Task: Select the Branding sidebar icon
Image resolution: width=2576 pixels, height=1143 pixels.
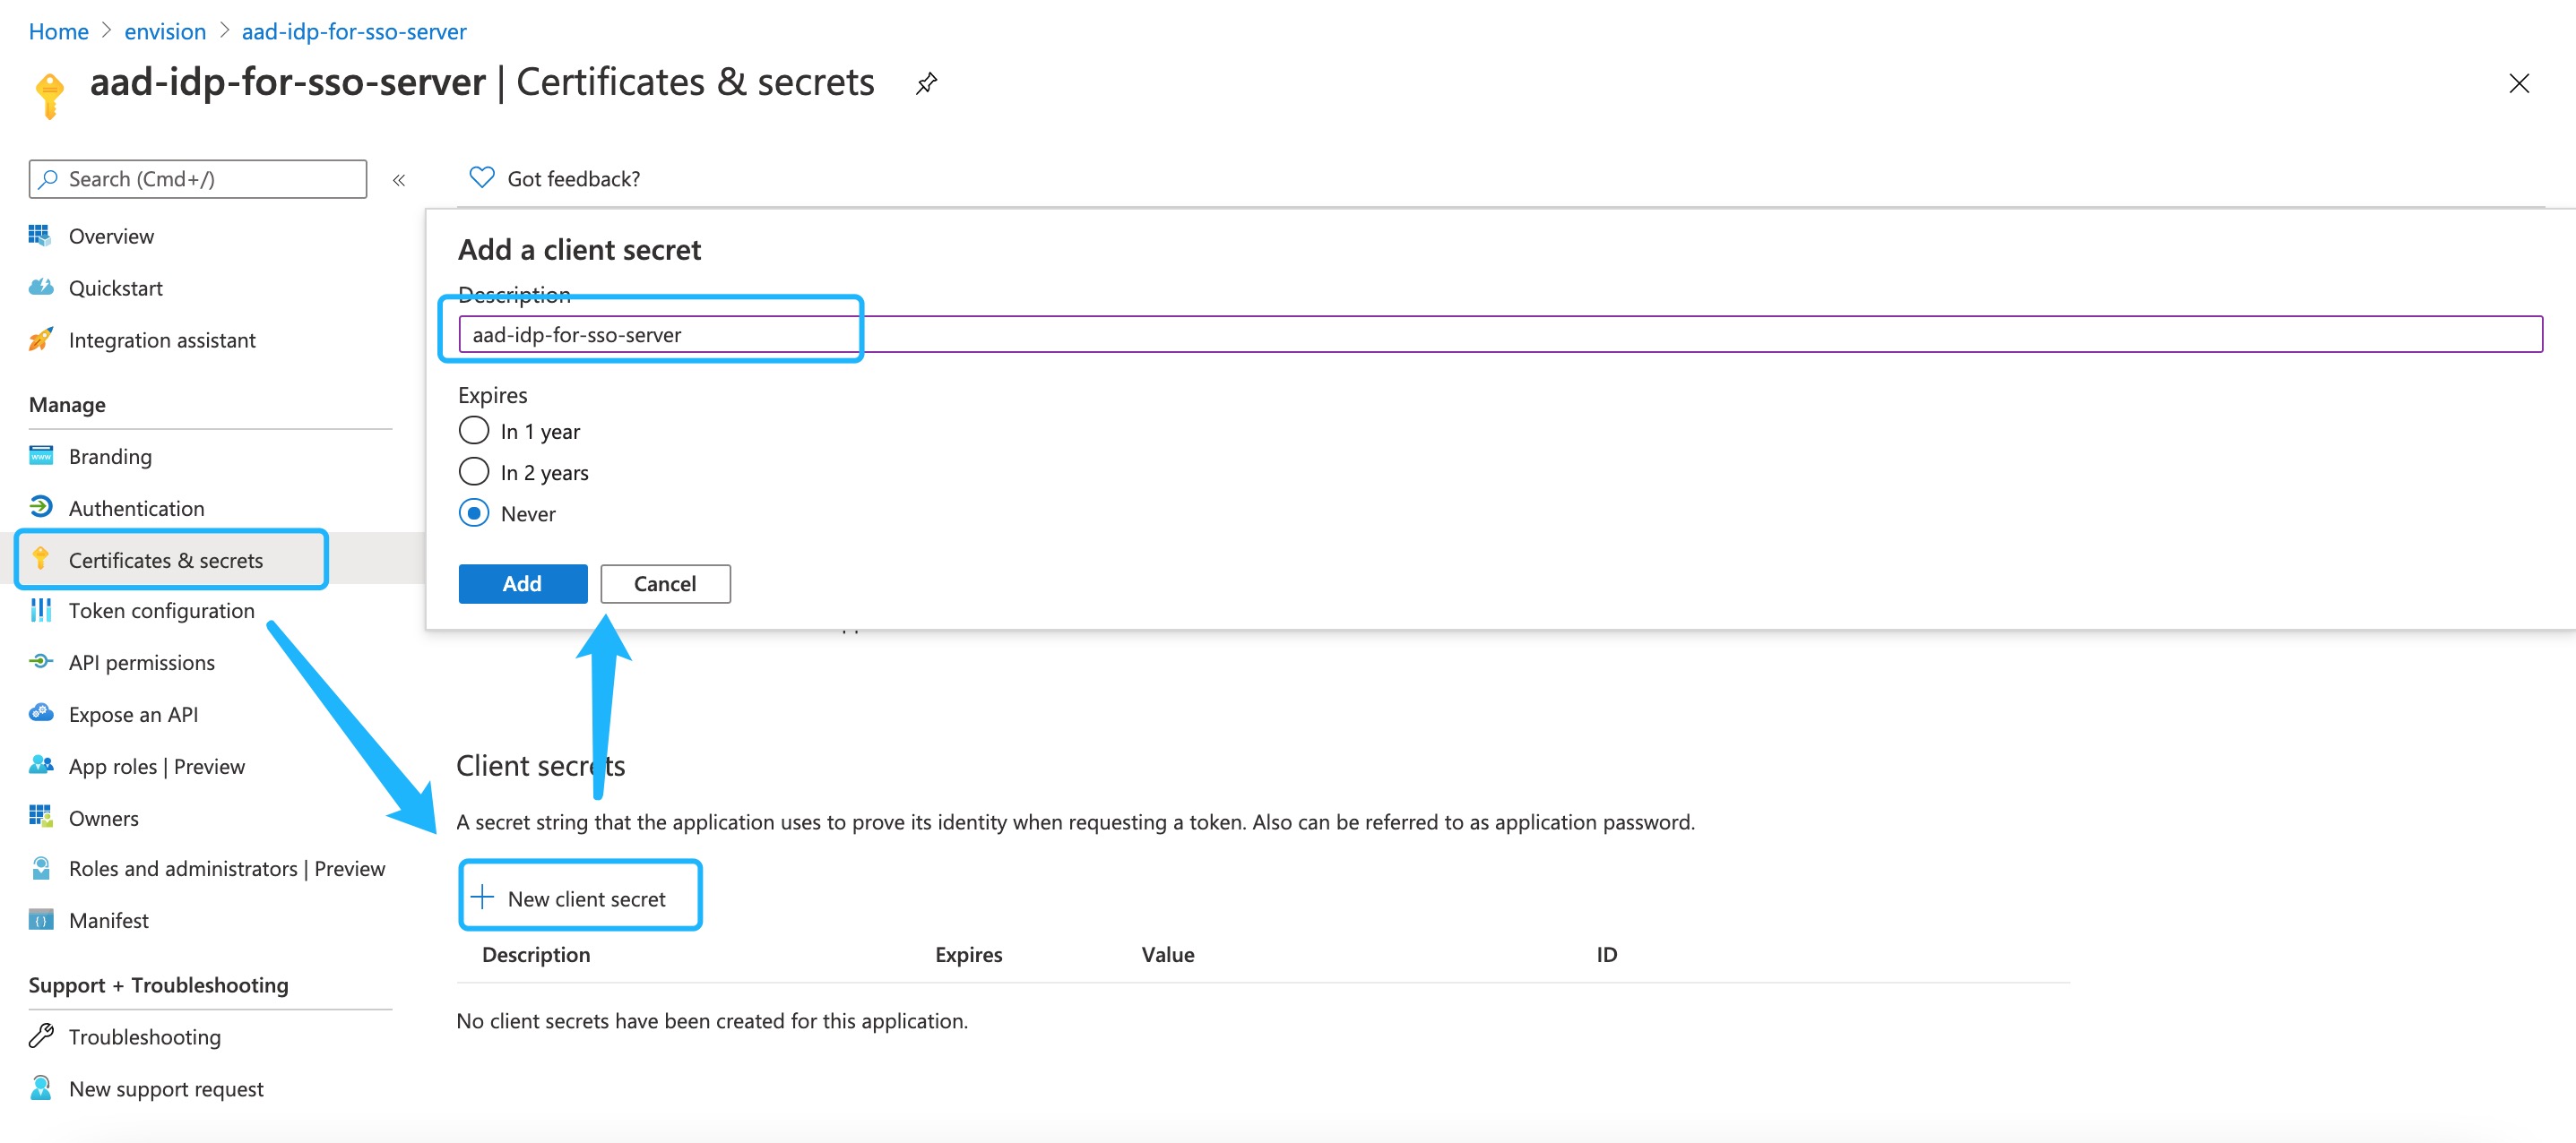Action: click(40, 456)
